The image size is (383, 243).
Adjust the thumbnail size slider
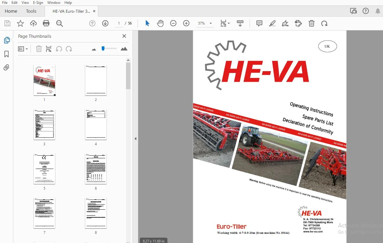[103, 48]
